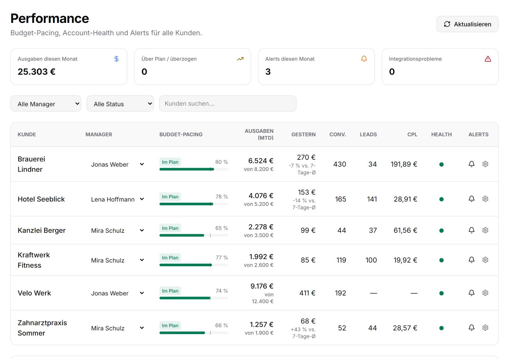
Task: Click the 9.176 € MTD spend value
Action: [262, 286]
